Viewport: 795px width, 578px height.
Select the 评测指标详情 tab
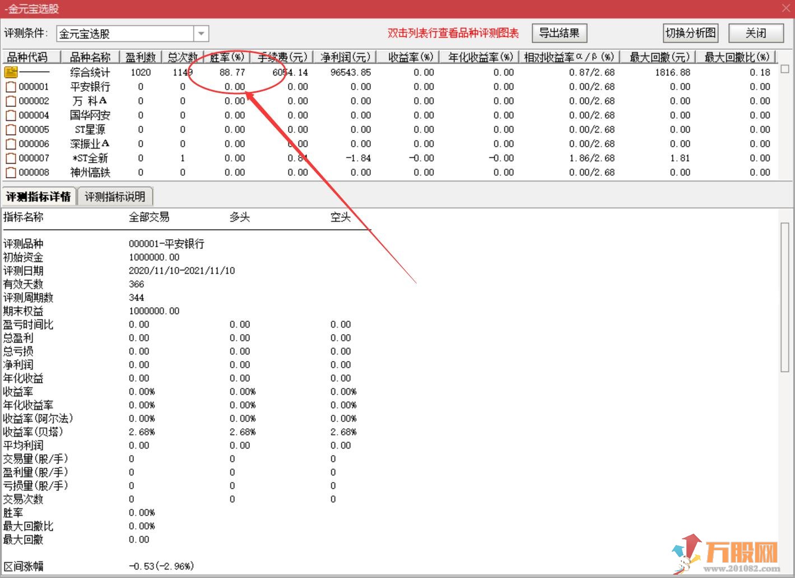click(38, 197)
